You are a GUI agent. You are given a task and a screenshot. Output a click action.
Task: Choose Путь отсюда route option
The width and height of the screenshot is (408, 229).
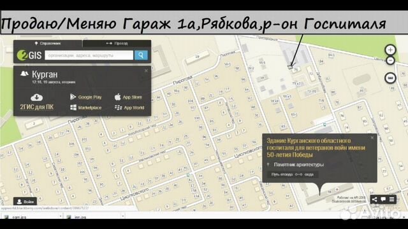(x=282, y=174)
